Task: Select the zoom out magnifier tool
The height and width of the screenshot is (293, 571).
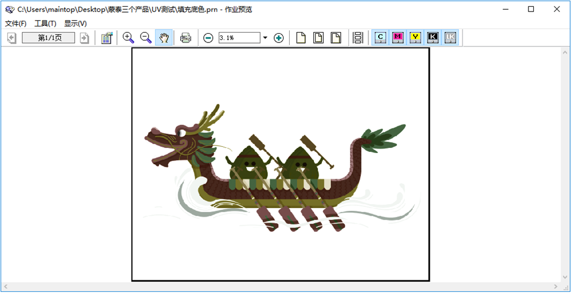Action: click(146, 38)
